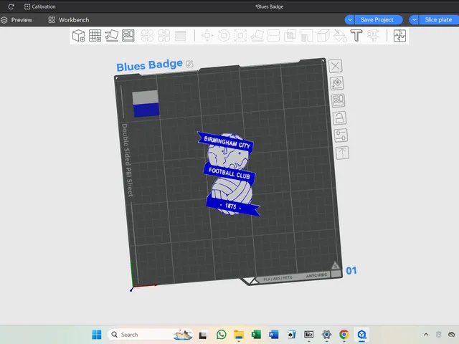Switch to the Preview tab
The width and height of the screenshot is (459, 344).
(x=16, y=20)
